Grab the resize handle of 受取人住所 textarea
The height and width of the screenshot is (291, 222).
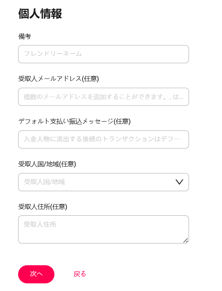coord(186,241)
